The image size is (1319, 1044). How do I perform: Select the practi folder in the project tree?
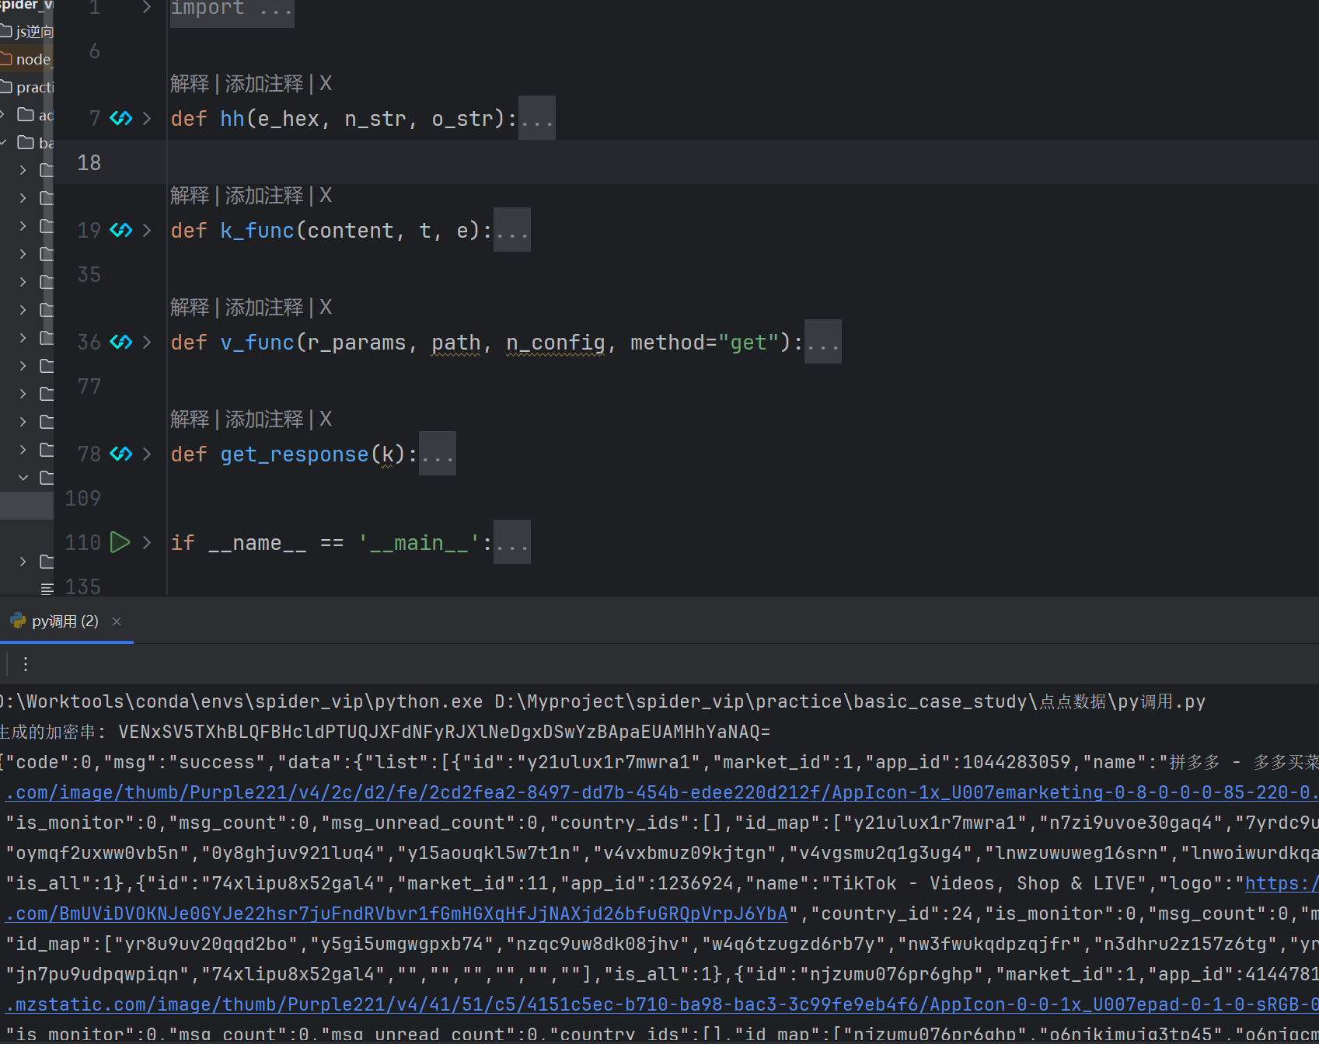26,87
